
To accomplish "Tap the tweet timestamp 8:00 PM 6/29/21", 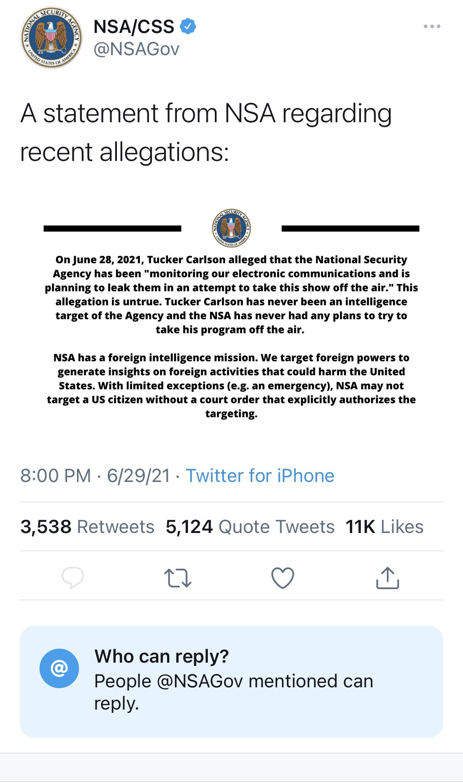I will tap(95, 476).
